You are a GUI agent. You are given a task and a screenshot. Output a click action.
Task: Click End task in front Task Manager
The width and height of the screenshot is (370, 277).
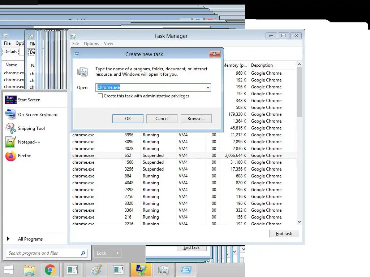coord(284,233)
